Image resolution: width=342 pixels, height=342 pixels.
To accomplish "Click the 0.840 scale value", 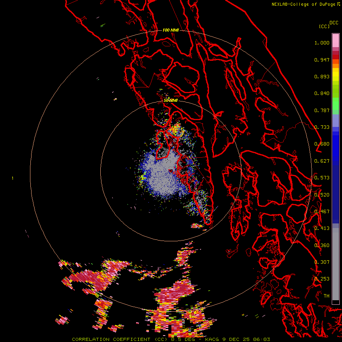I will tap(322, 93).
